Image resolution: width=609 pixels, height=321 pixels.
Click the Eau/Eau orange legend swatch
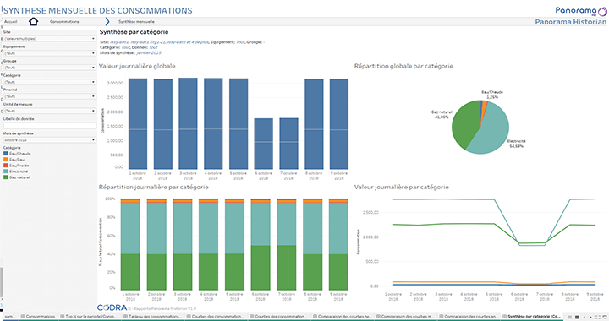pyautogui.click(x=5, y=160)
